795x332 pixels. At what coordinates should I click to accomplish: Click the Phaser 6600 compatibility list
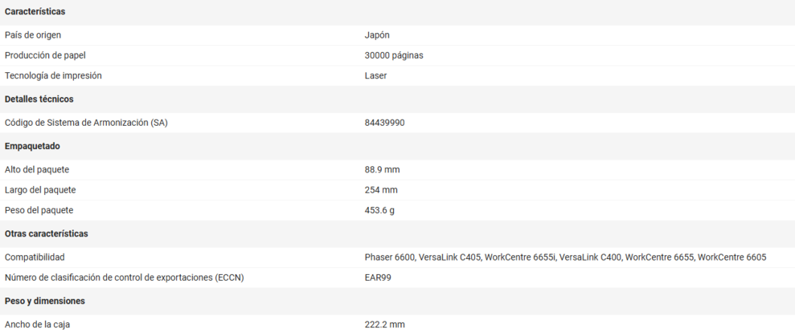pos(565,257)
